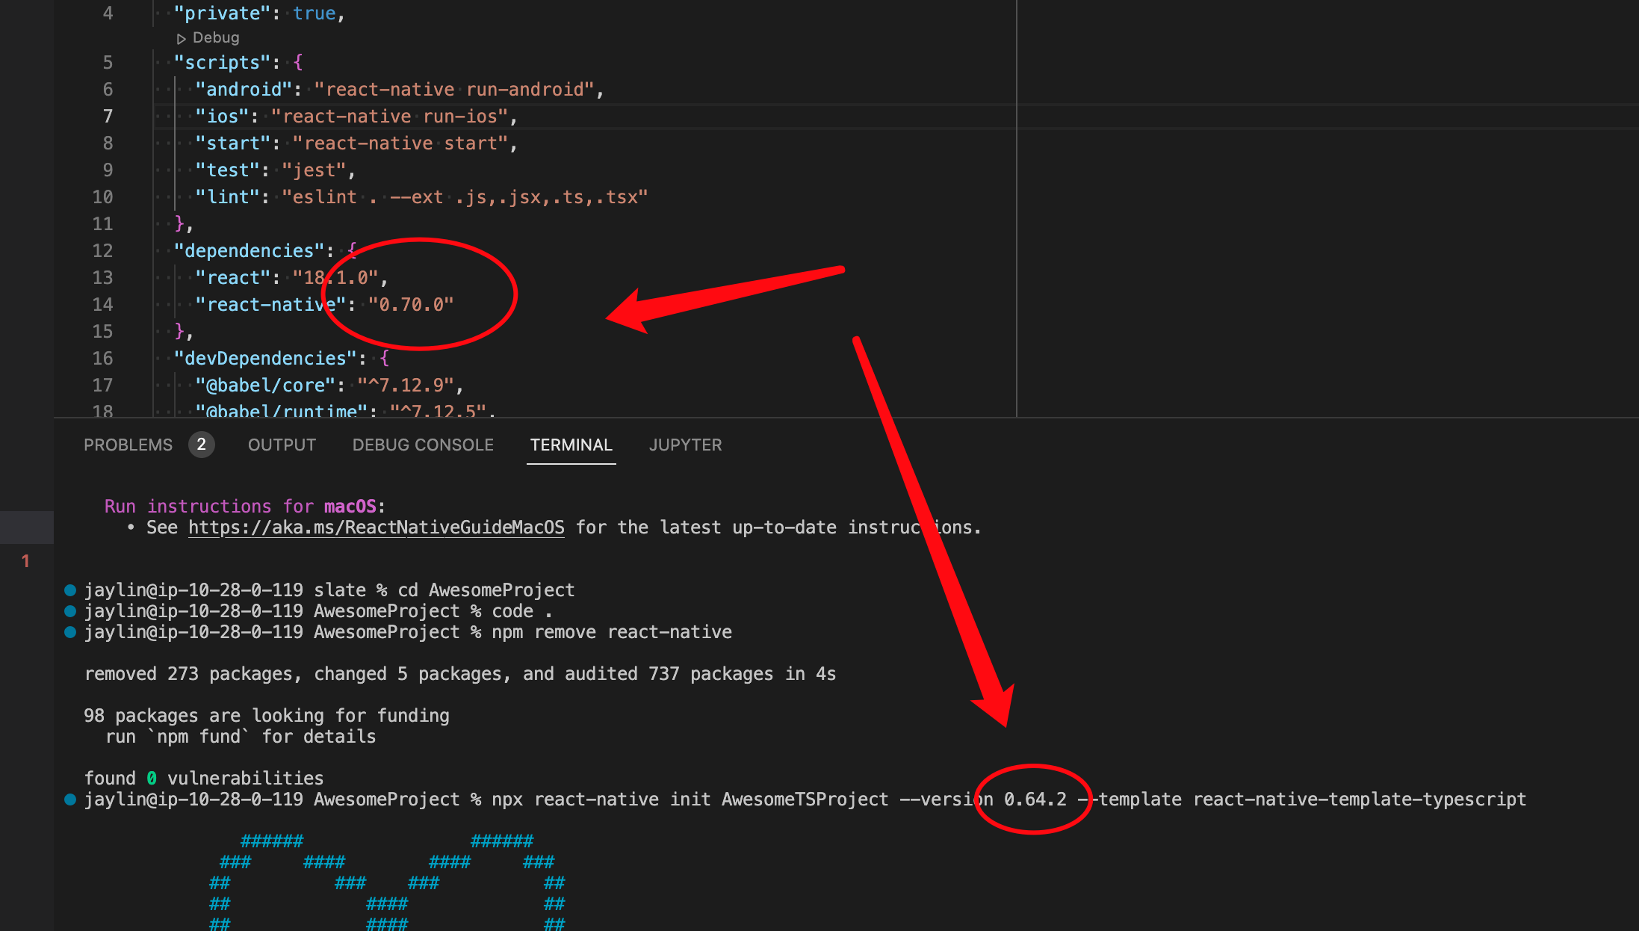Click the command decoration beside "cd AwesomeProject"

tap(69, 590)
